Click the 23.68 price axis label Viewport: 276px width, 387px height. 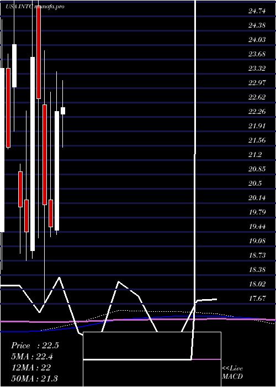click(x=257, y=54)
